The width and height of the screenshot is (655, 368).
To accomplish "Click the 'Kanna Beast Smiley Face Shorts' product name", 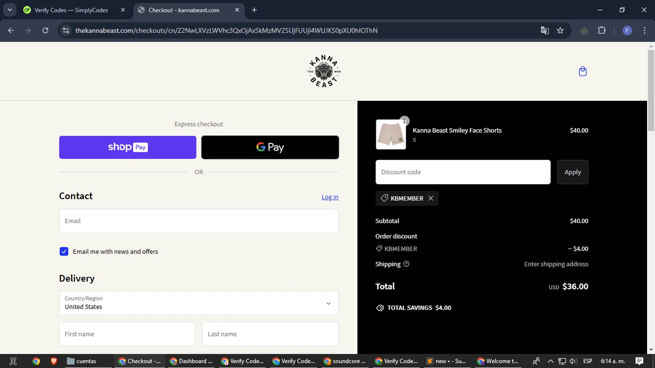I will pyautogui.click(x=457, y=130).
